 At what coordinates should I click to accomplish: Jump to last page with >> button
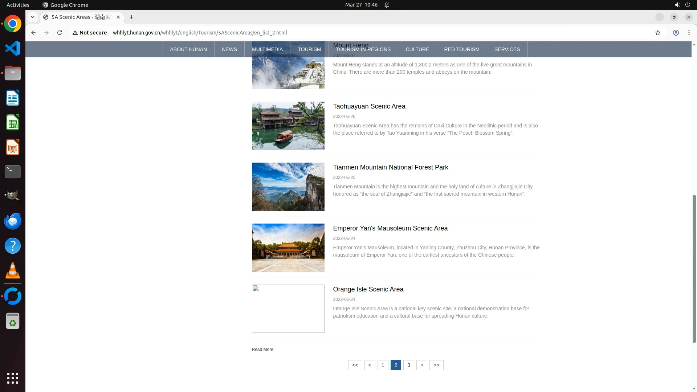436,365
